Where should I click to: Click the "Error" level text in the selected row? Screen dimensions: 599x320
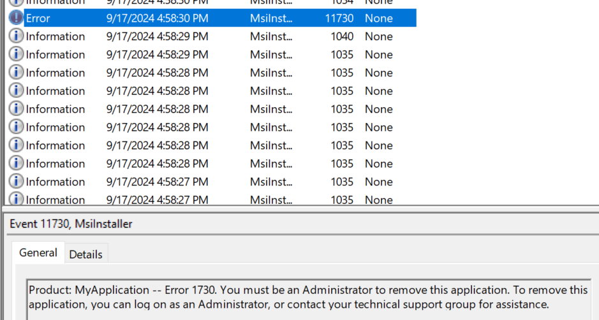point(38,18)
